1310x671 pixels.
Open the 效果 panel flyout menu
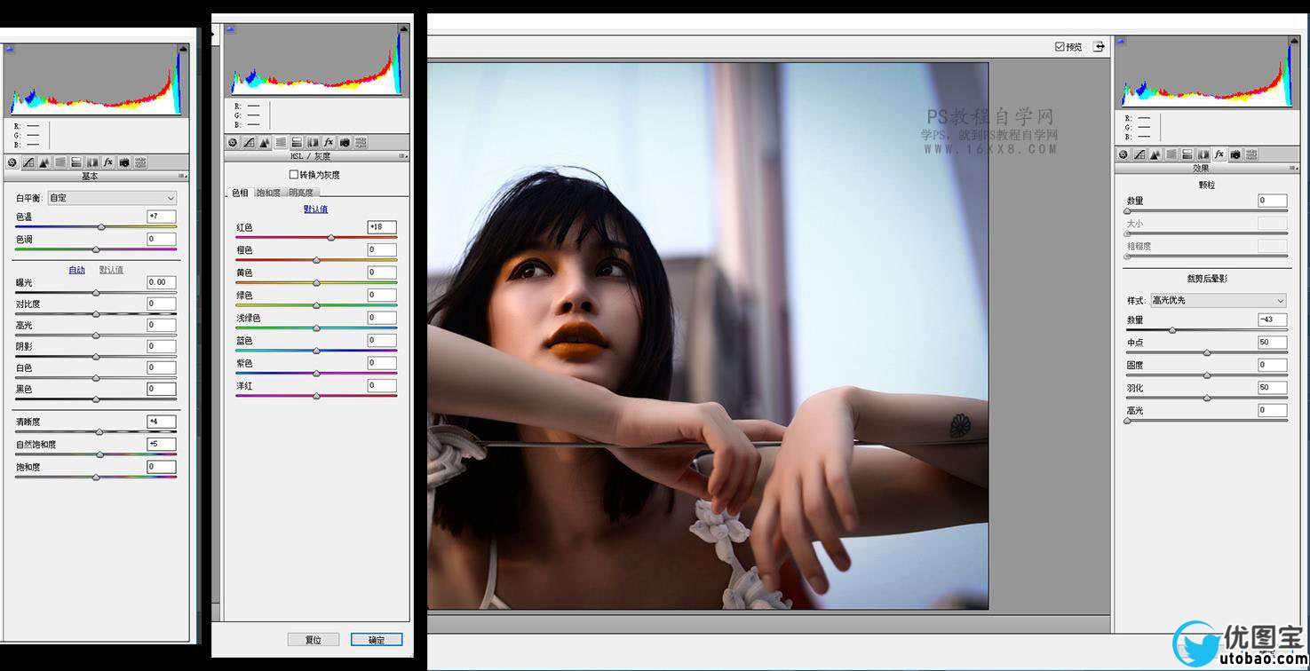(x=1293, y=169)
